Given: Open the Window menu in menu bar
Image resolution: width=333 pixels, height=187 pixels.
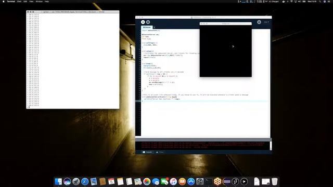Looking at the screenshot, I should (39, 2).
